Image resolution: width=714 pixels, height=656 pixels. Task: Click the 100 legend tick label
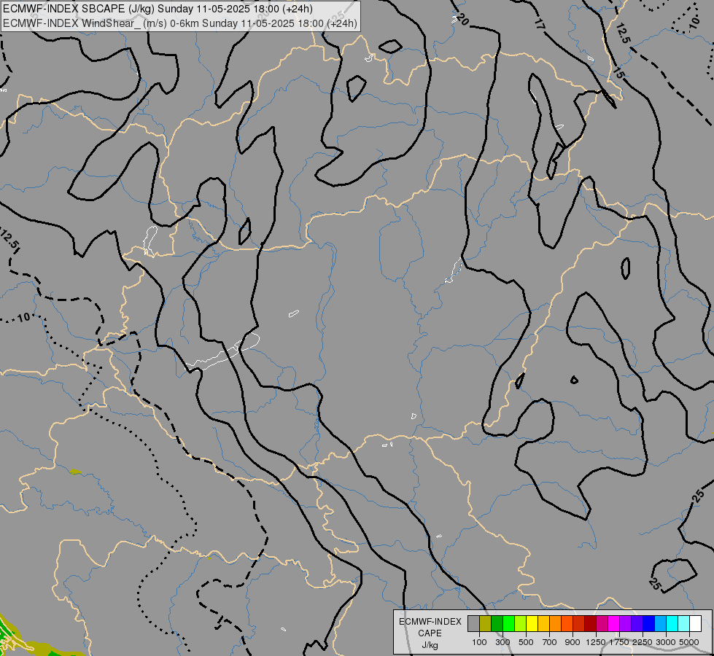coord(479,642)
